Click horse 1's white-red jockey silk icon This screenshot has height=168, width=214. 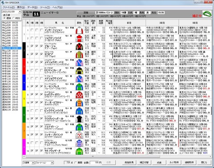79,30
